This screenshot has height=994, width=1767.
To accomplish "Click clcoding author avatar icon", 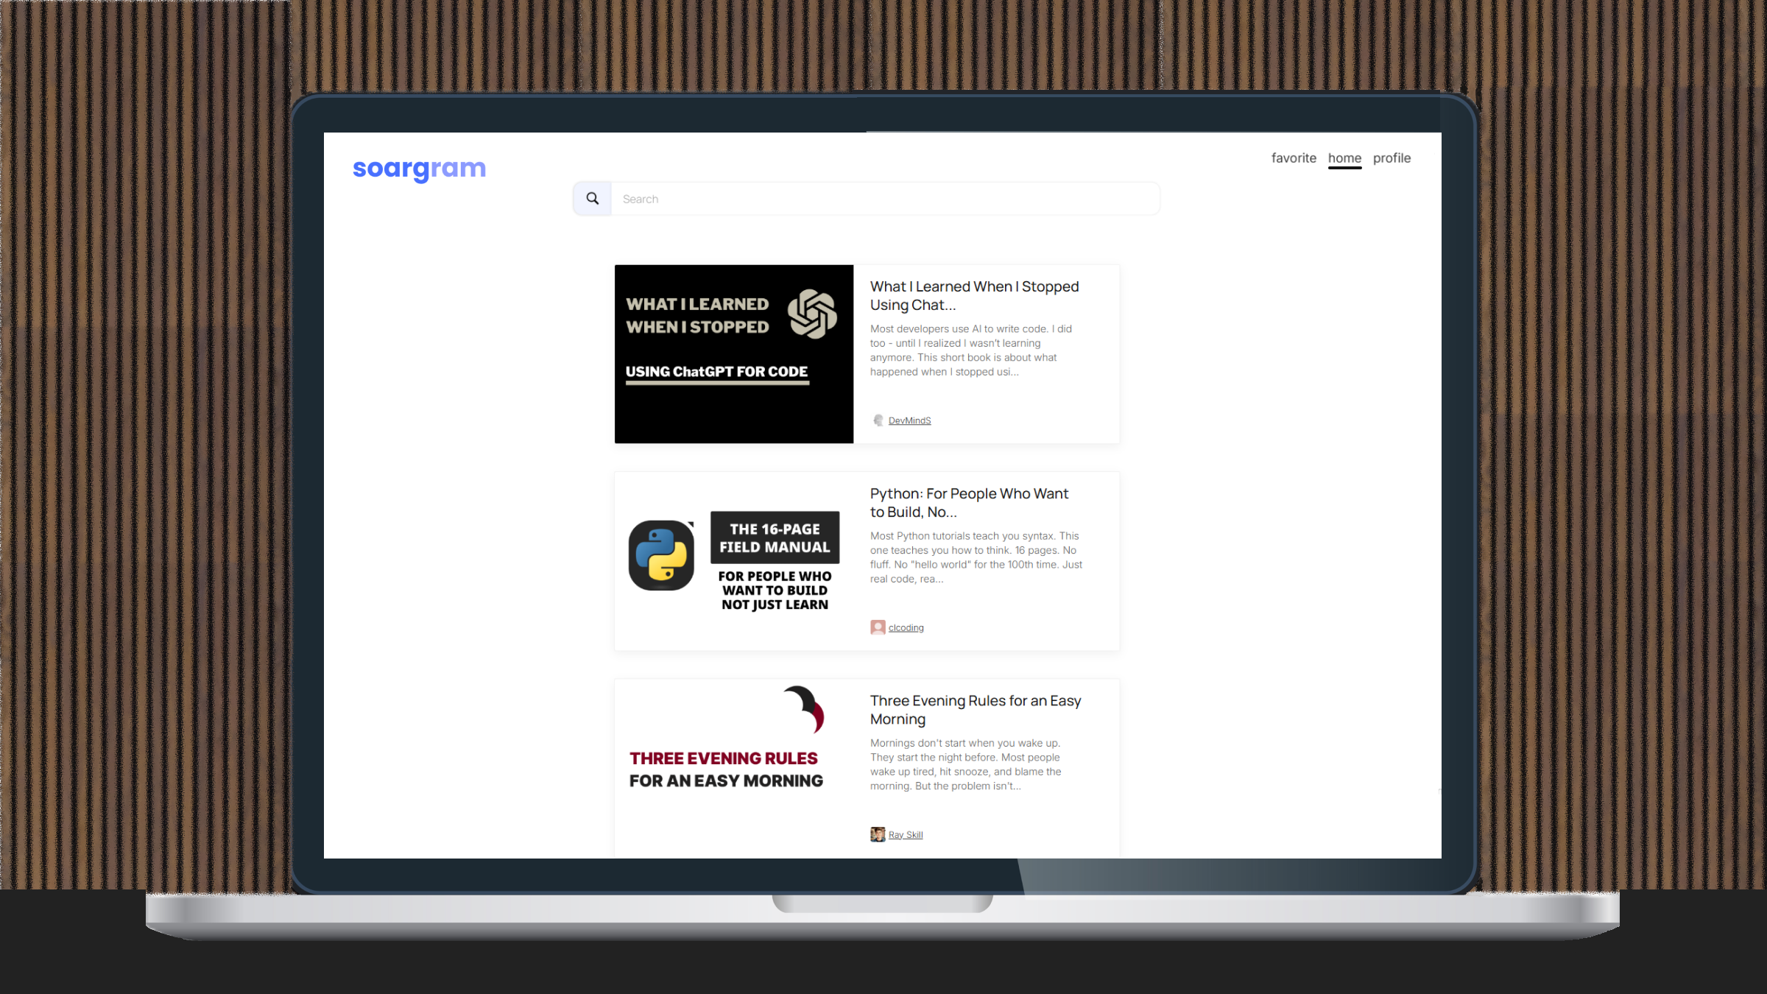I will 878,627.
